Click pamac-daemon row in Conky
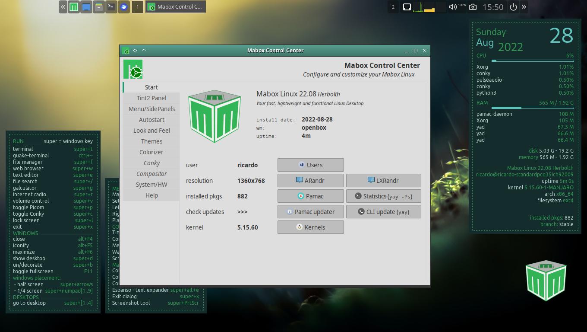This screenshot has height=332, width=587. [x=525, y=114]
